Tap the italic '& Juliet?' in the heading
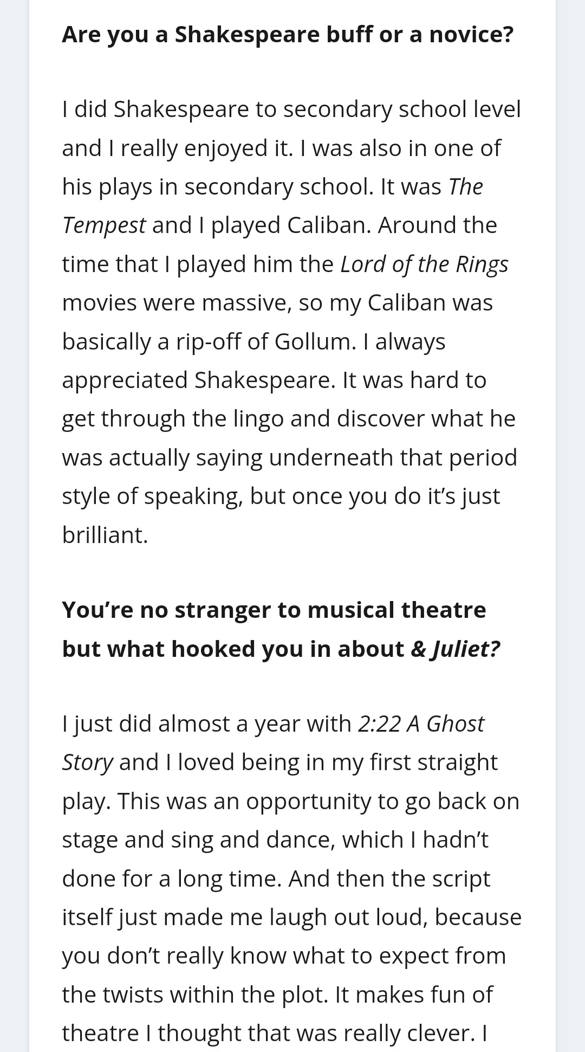585x1052 pixels. coord(456,649)
